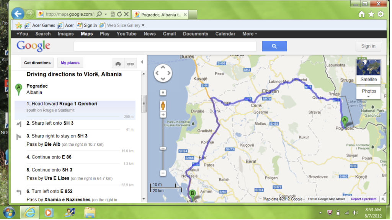This screenshot has height=220, width=392.
Task: Click the directions panel scroll down arrow
Action: [144, 199]
